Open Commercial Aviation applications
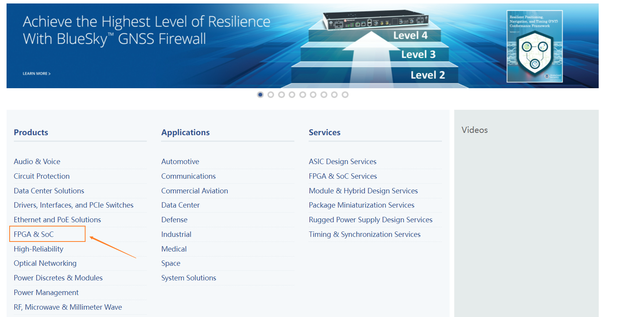 (x=195, y=191)
